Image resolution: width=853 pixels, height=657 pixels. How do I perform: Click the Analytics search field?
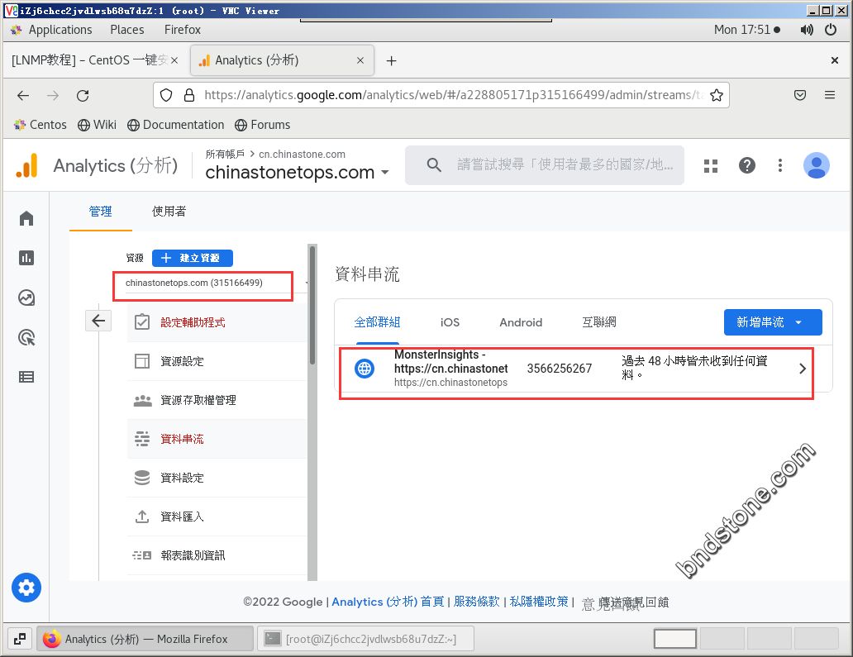pos(545,164)
